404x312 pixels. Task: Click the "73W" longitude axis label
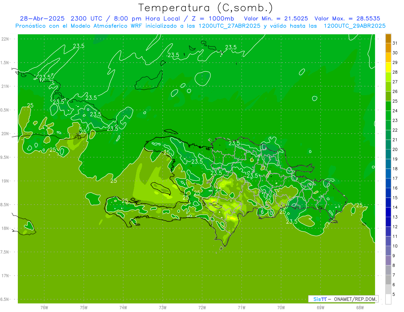(163, 308)
